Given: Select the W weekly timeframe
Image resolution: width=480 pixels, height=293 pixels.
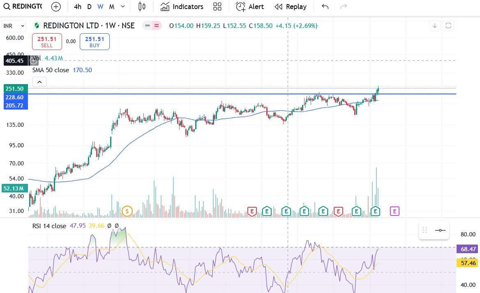Looking at the screenshot, I should (x=100, y=7).
